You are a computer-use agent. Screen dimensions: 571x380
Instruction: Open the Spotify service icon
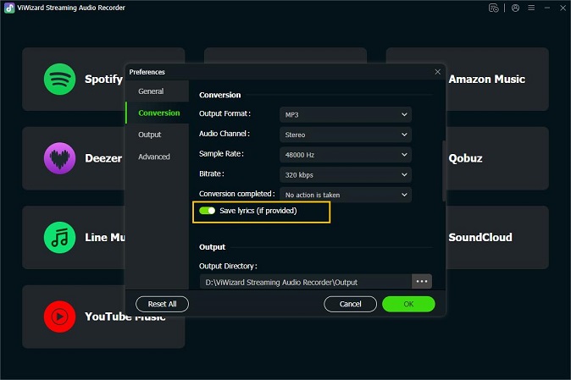tap(59, 79)
